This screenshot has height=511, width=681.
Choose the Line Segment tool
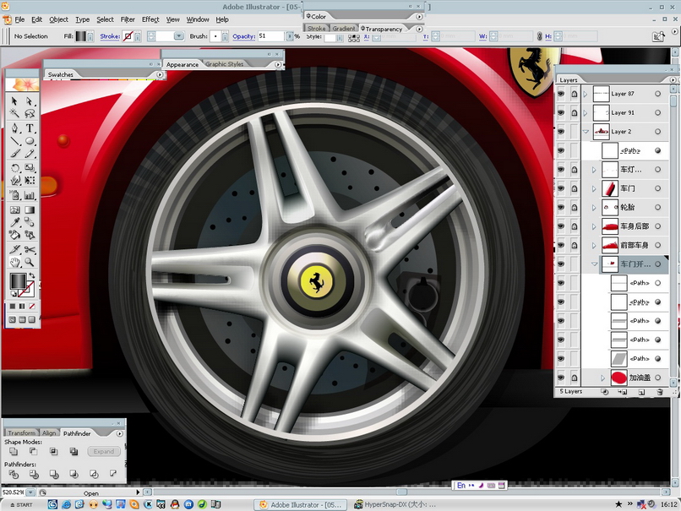coord(14,141)
